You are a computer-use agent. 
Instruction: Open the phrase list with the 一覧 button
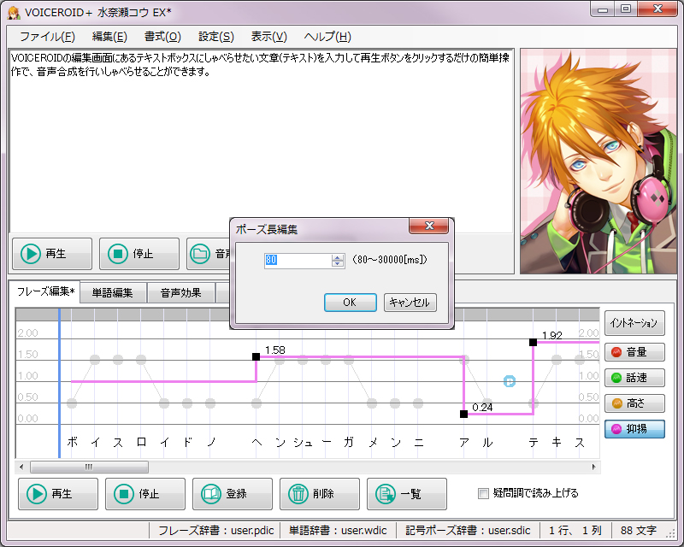pos(407,494)
